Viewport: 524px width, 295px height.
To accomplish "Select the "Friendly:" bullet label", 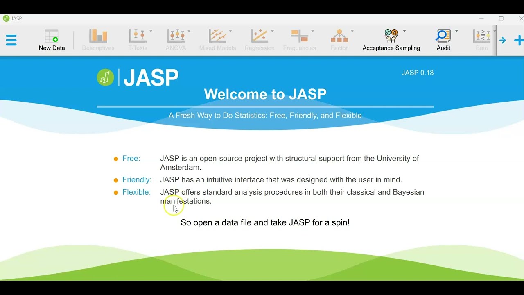I will click(x=137, y=180).
